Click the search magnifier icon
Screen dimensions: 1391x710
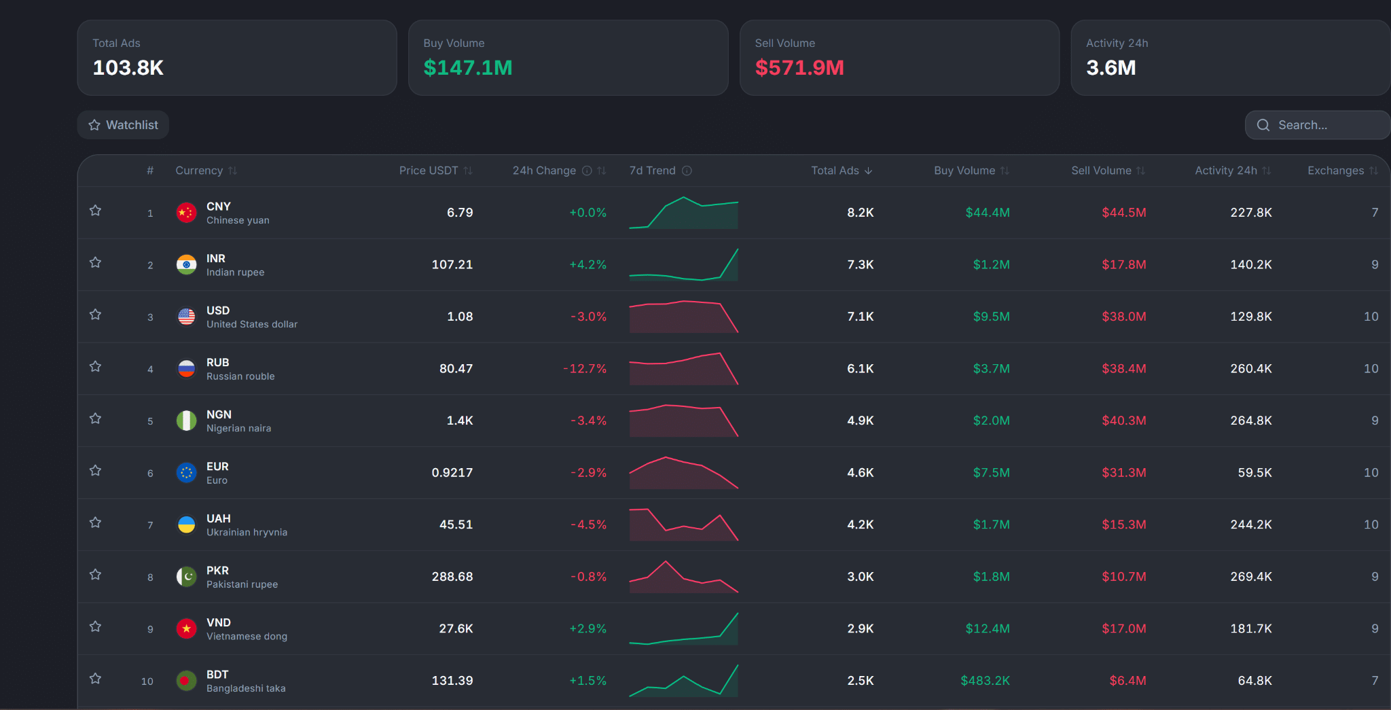[x=1263, y=125]
